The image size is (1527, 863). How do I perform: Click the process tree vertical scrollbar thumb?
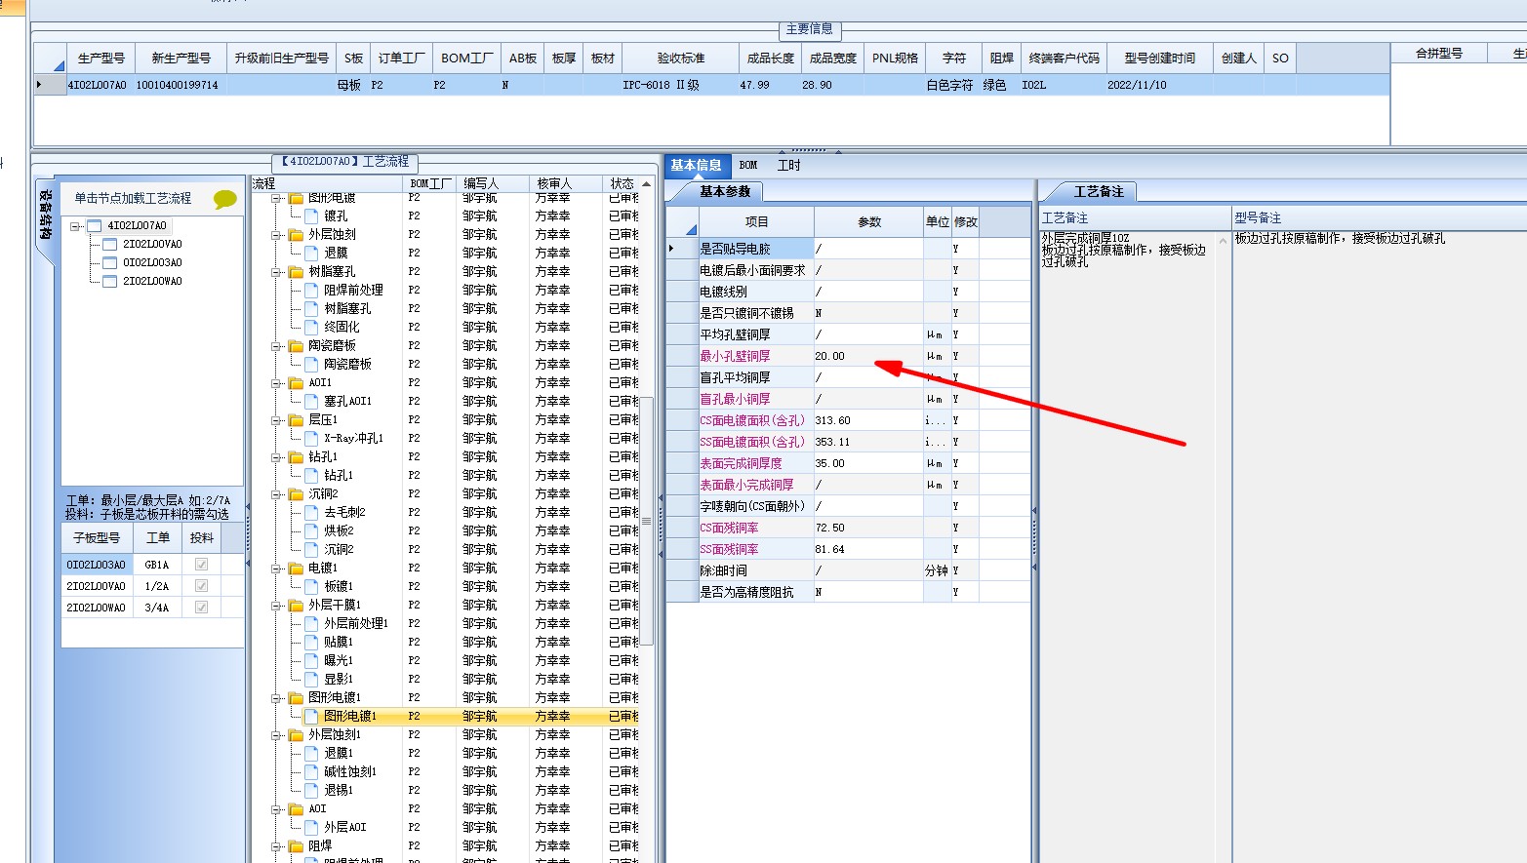tap(646, 520)
